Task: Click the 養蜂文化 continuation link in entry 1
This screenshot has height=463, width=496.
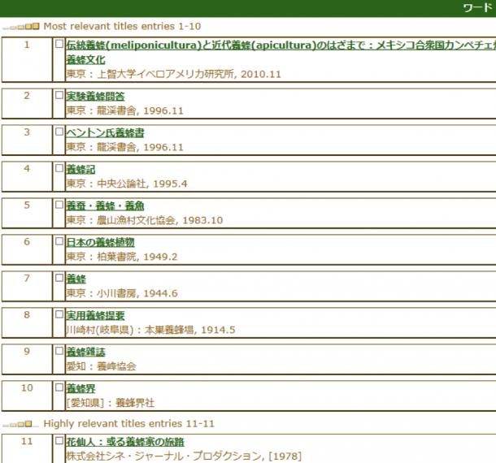Action: [85, 60]
